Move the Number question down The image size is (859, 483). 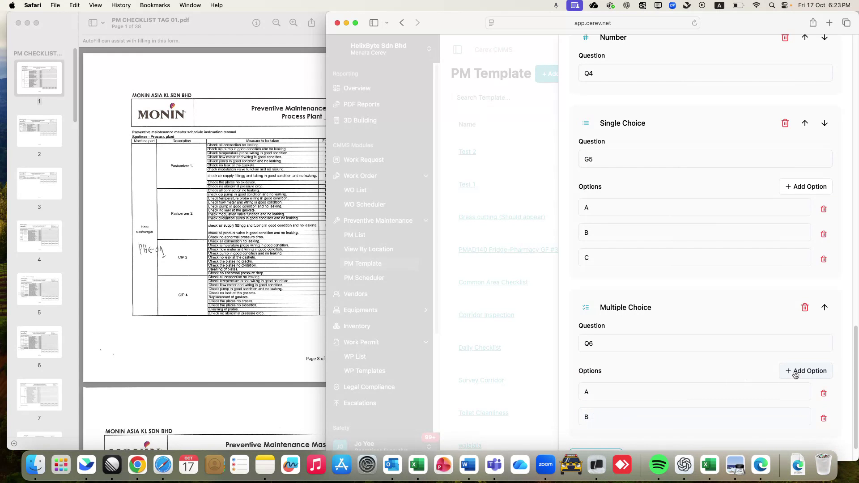tap(825, 38)
